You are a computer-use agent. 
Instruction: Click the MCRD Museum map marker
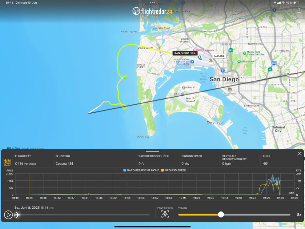195,50
